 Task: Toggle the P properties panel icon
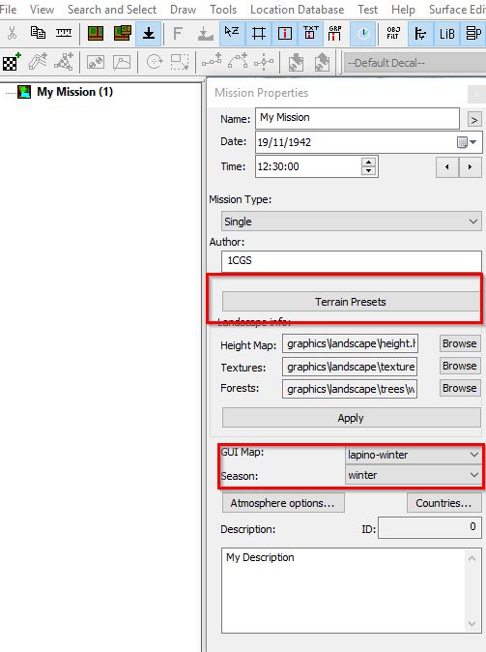coord(473,33)
